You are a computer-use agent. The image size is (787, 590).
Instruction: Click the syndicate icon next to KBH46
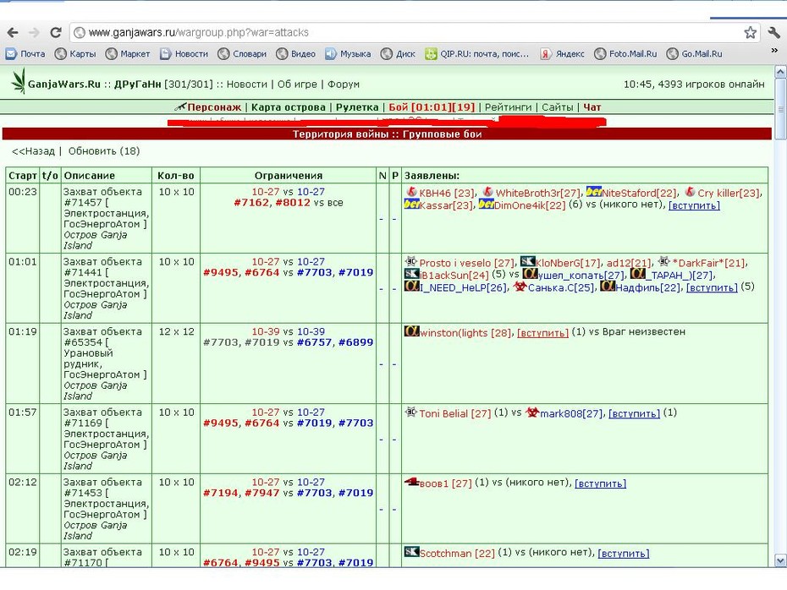point(411,192)
